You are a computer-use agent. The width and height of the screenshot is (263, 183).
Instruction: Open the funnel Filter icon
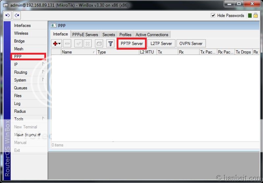tap(111, 43)
